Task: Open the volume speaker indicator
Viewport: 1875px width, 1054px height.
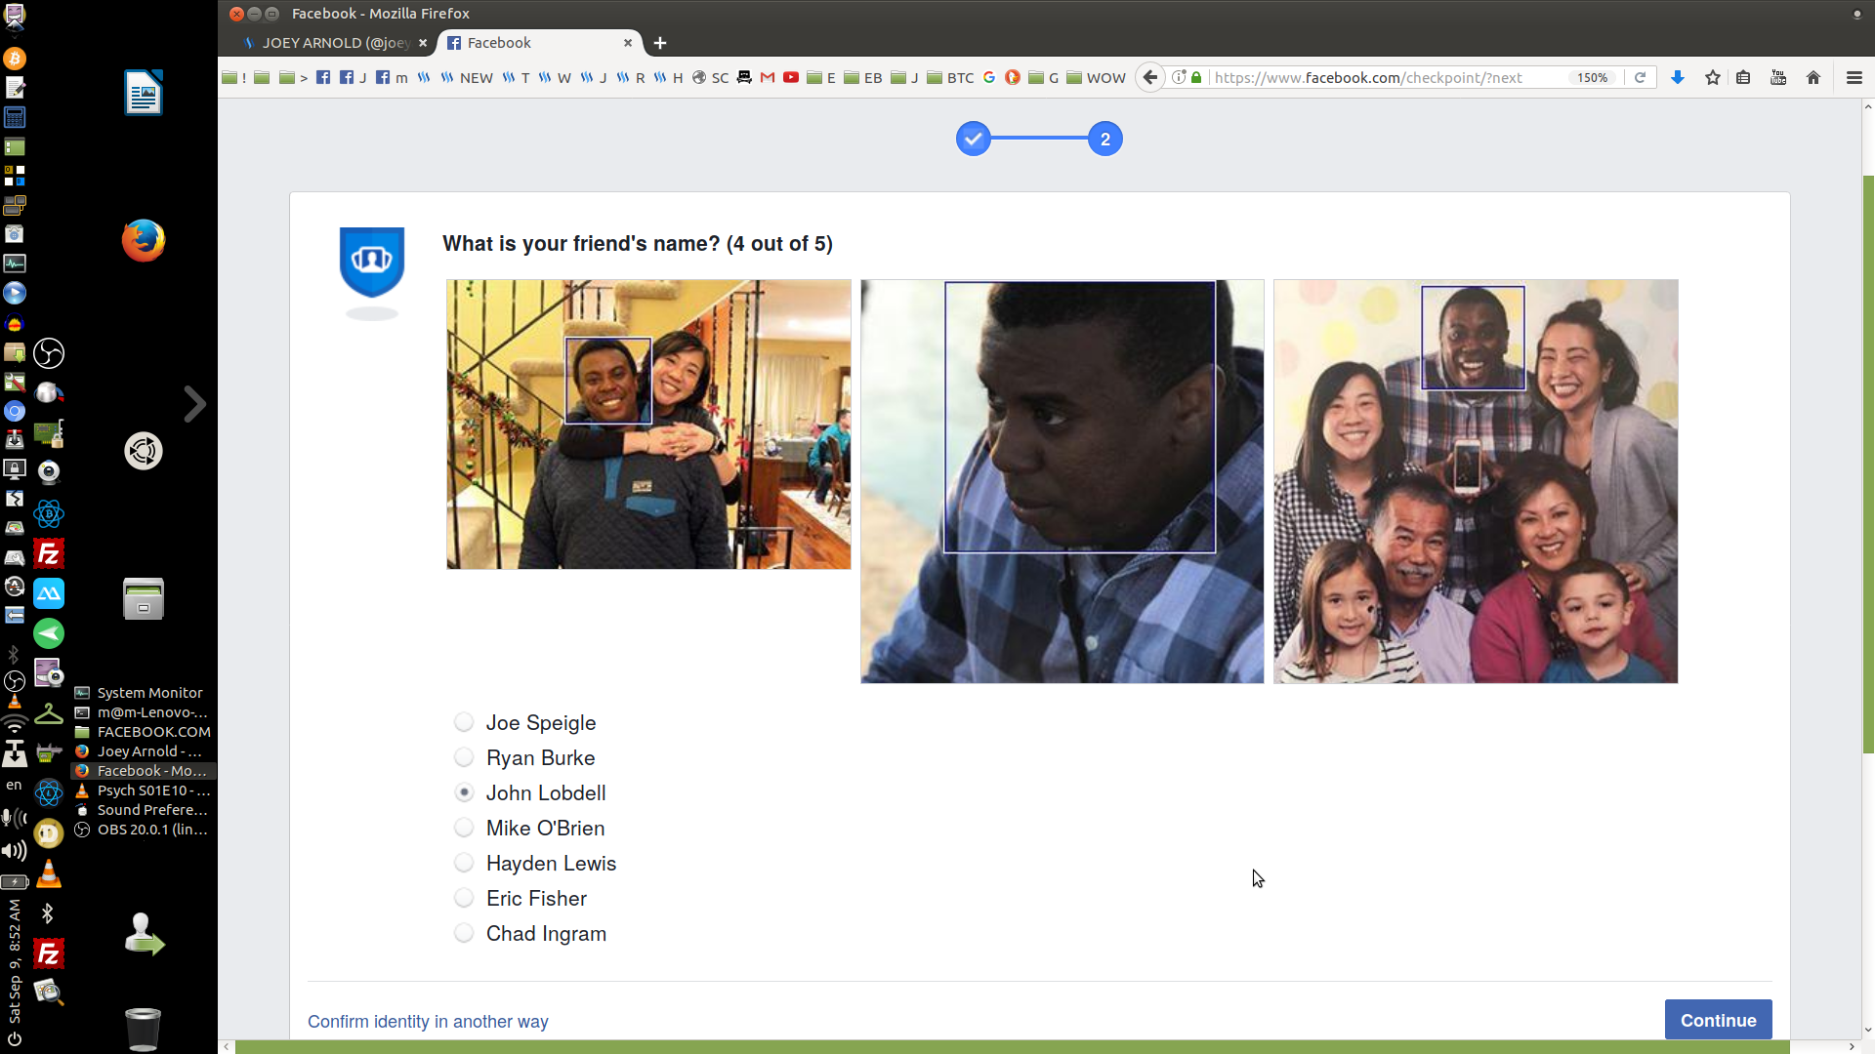Action: tap(15, 851)
